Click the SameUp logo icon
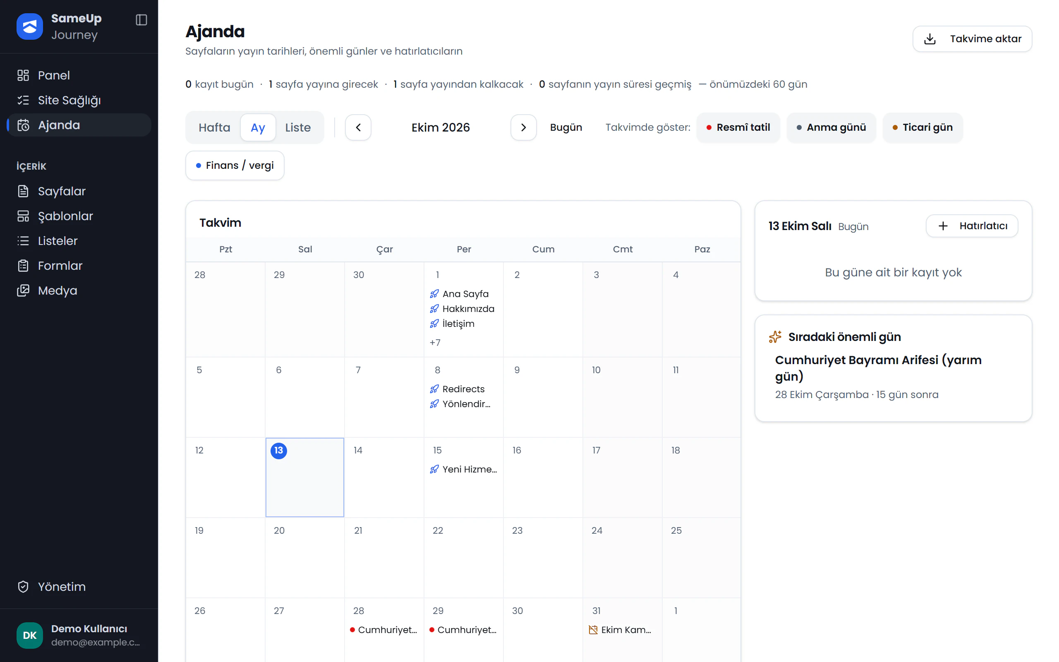This screenshot has height=662, width=1059. 30,26
